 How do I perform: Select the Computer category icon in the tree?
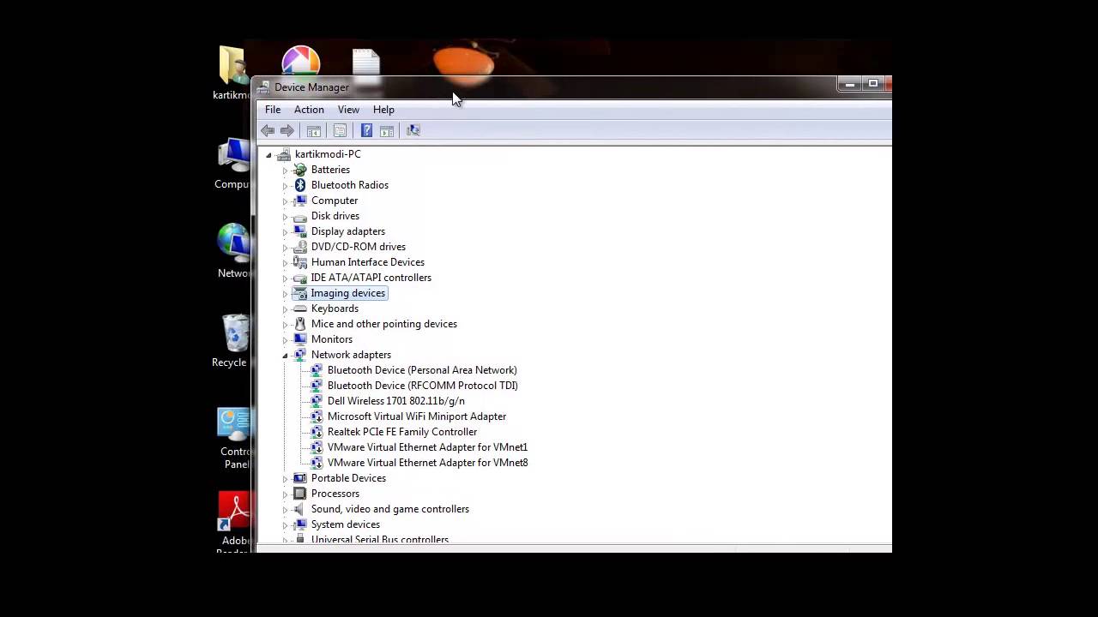299,201
